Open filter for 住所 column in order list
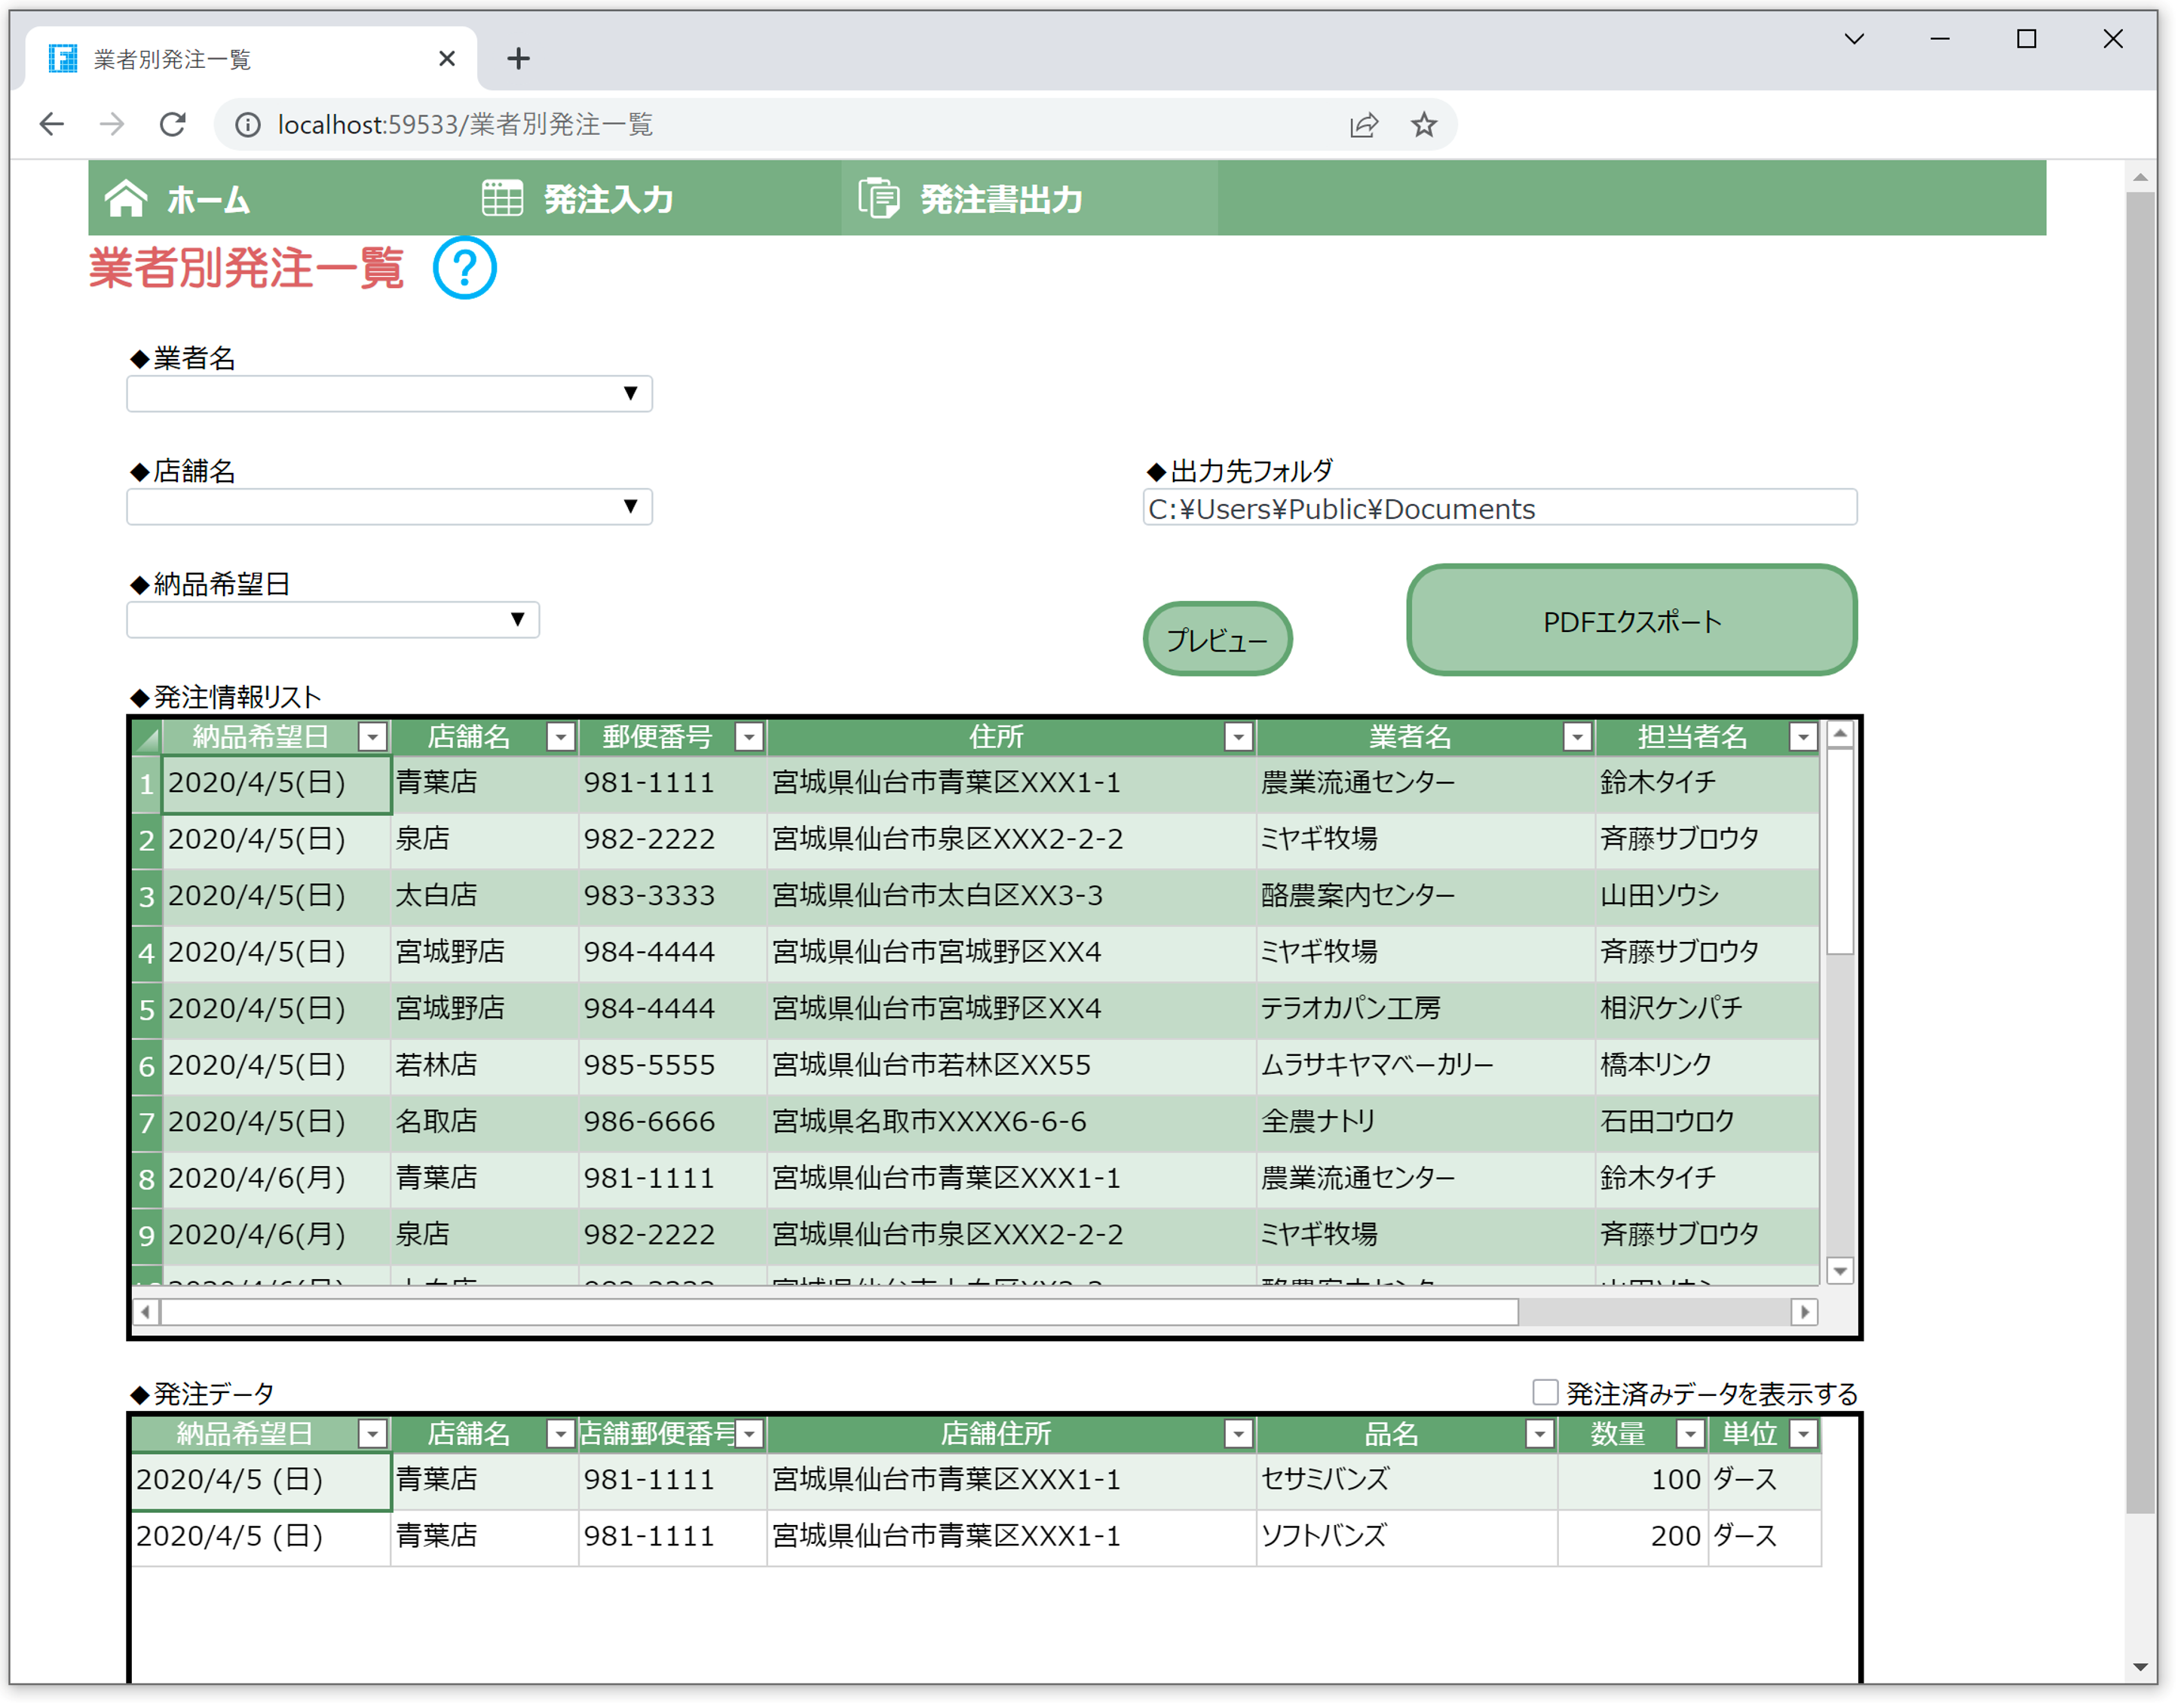Screen dimensions: 2184x1703 pyautogui.click(x=1238, y=738)
